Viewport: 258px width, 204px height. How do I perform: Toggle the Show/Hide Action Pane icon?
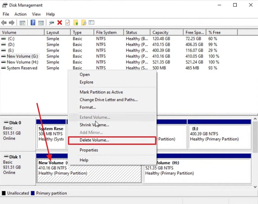(41, 22)
